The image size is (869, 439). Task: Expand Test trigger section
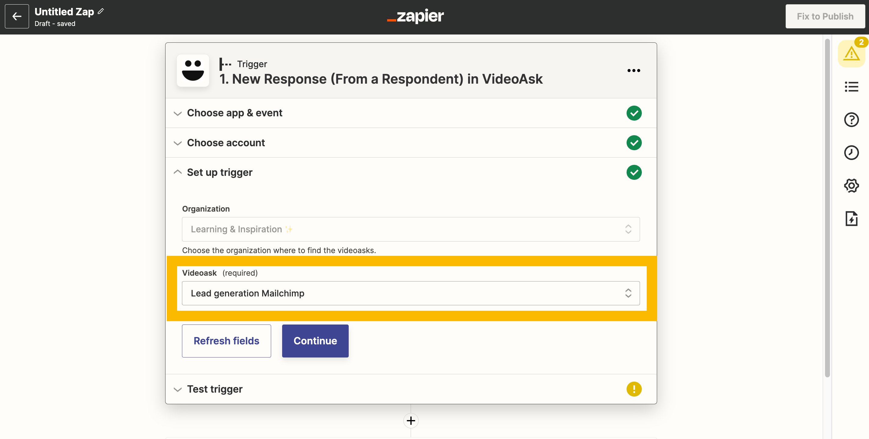pos(411,389)
